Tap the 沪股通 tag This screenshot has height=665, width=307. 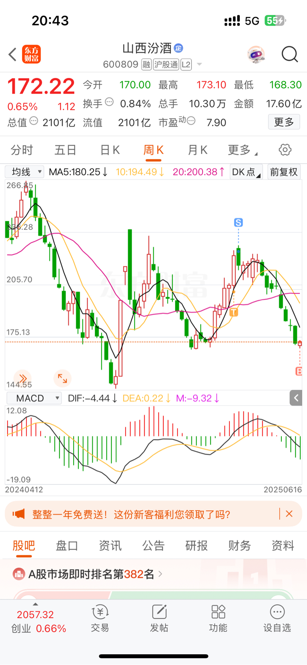click(x=166, y=64)
